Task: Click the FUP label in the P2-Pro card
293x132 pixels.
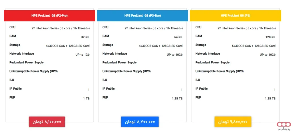Action: click(x=12, y=97)
